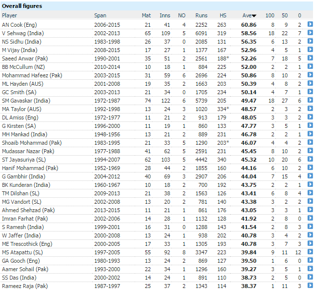Image resolution: width=315 pixels, height=290 pixels.
Task: Open G Gambhir's row arrow icon
Action: [310, 176]
